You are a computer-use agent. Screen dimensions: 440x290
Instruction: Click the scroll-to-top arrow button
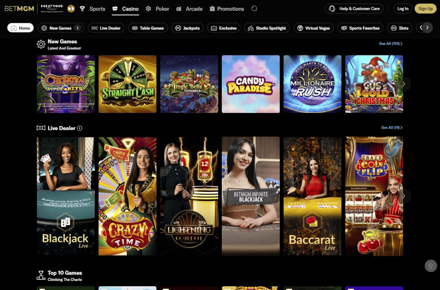(x=431, y=265)
